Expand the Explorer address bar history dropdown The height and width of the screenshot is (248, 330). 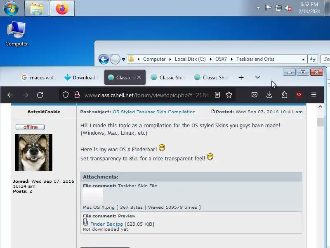pyautogui.click(x=303, y=59)
